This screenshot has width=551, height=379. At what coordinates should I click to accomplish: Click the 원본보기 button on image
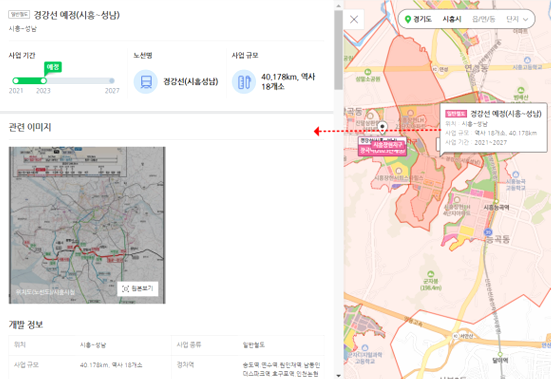tap(138, 289)
